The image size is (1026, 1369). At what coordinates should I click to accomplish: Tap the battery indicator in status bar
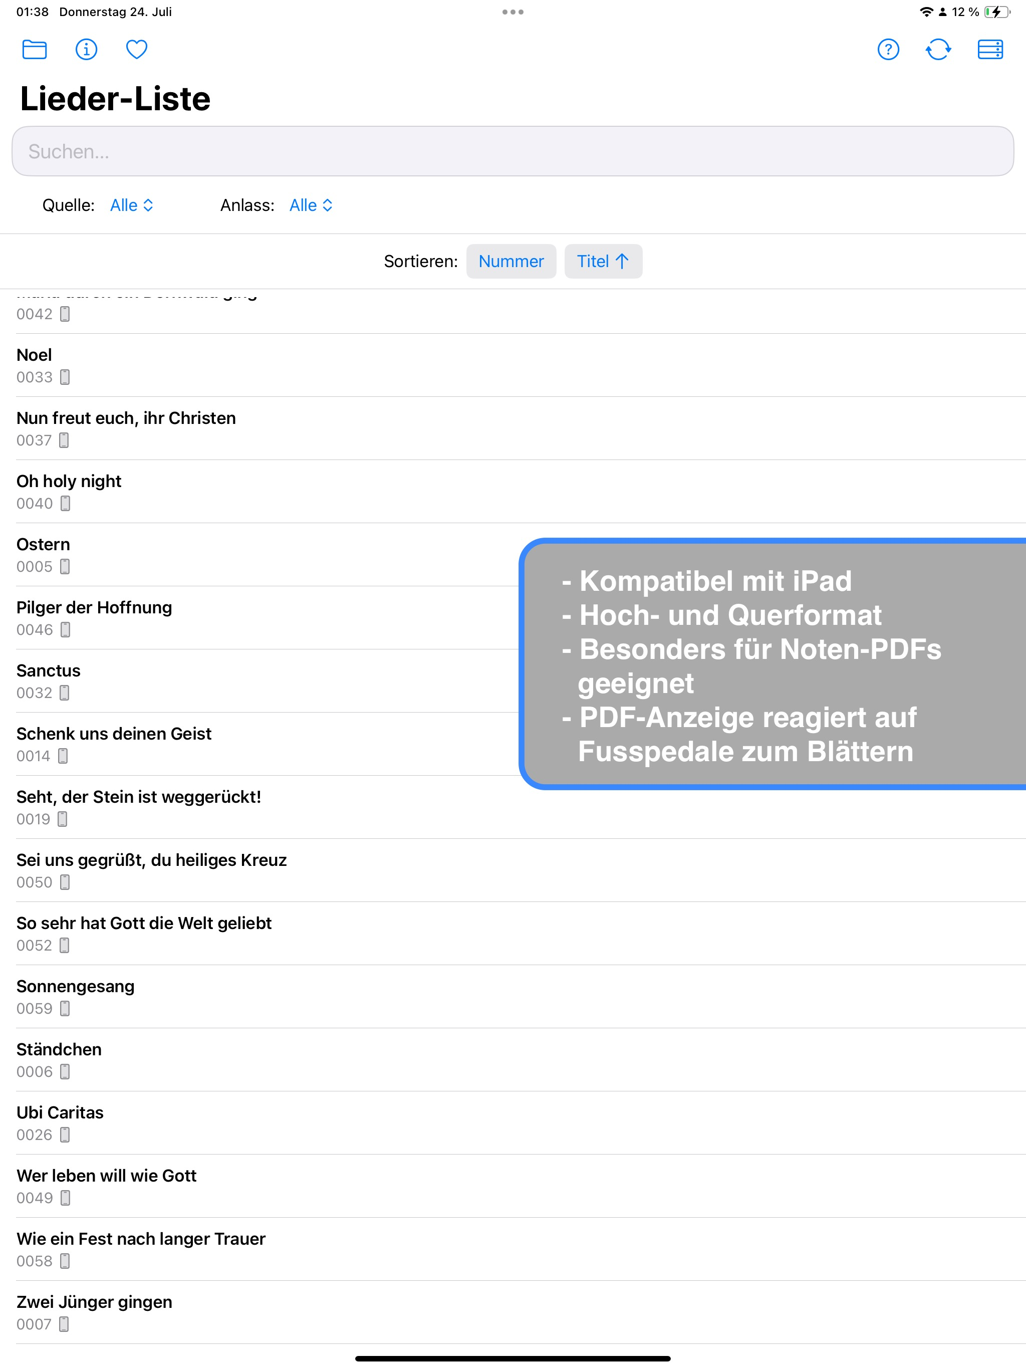tap(997, 12)
